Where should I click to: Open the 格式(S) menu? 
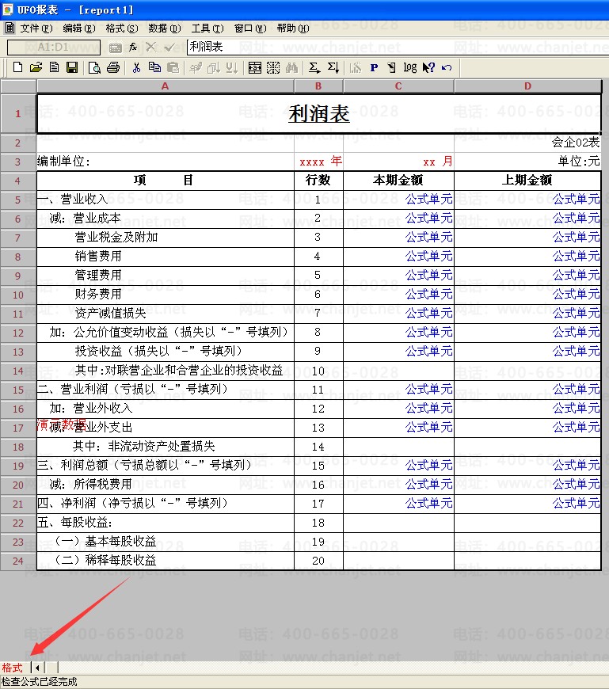[122, 29]
